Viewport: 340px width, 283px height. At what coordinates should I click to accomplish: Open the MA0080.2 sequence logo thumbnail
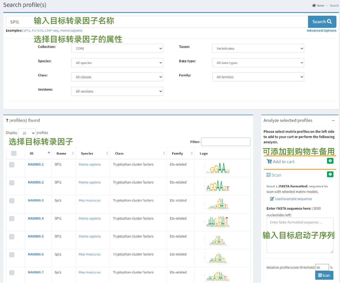click(218, 186)
